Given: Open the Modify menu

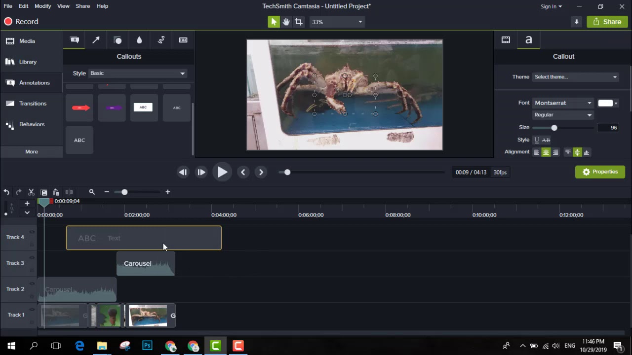Looking at the screenshot, I should click(43, 6).
